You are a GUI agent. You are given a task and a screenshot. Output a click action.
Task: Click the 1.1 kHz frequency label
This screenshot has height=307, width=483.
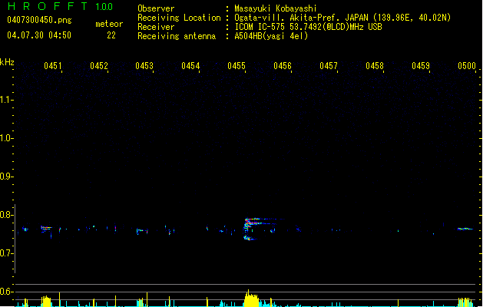6,100
